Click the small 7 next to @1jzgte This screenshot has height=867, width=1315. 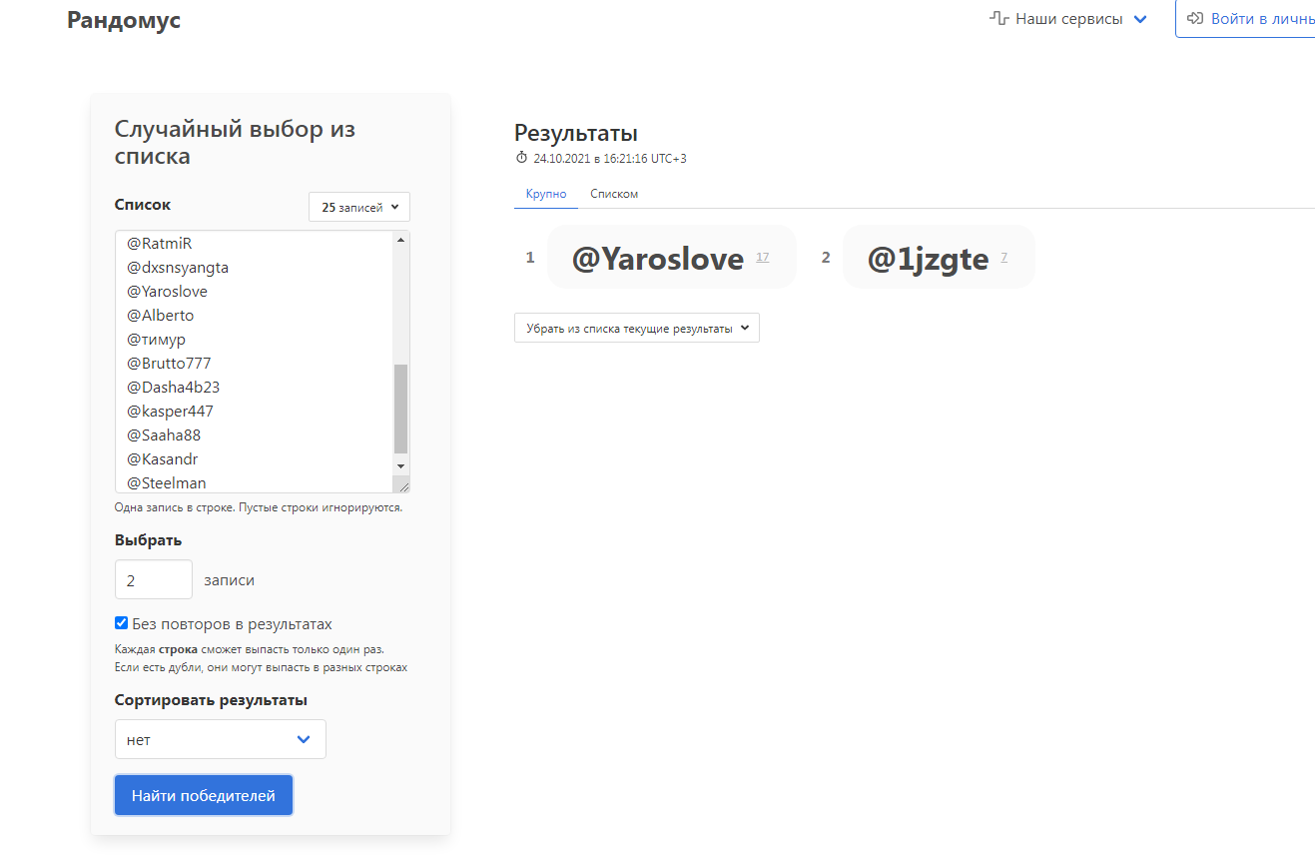(1003, 258)
